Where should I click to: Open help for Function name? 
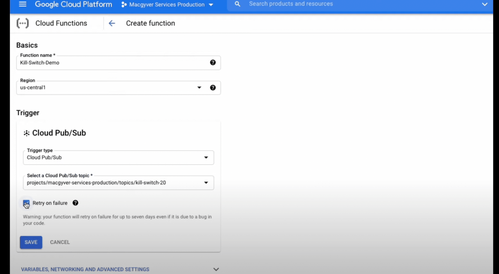point(213,62)
